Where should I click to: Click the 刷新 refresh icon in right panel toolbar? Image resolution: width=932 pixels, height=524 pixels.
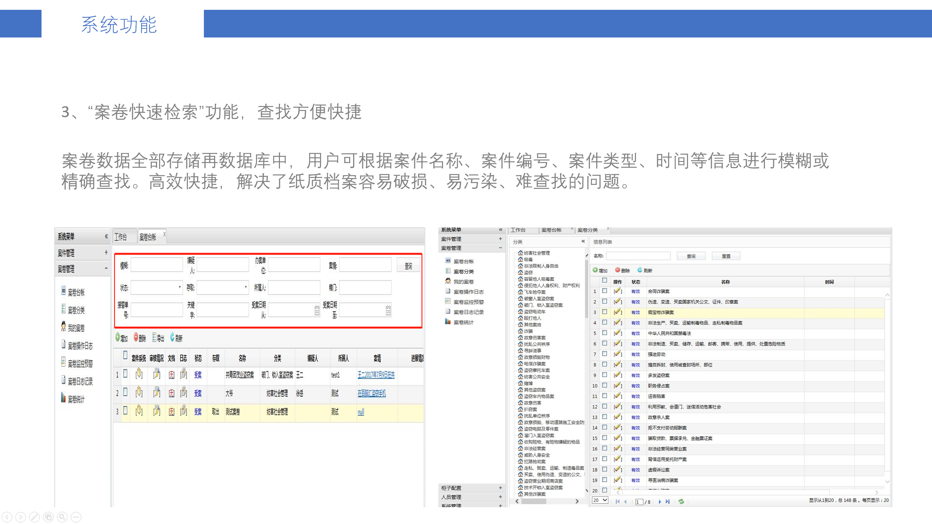click(x=640, y=270)
